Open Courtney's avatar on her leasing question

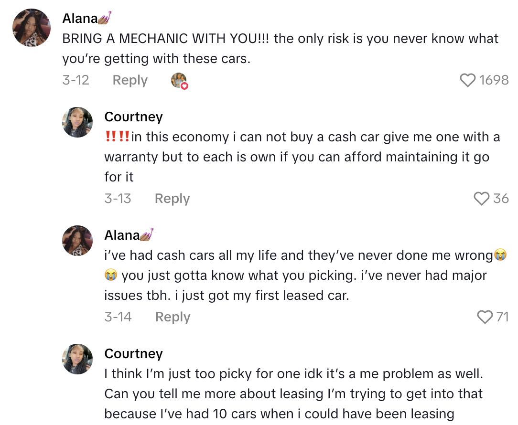click(77, 359)
